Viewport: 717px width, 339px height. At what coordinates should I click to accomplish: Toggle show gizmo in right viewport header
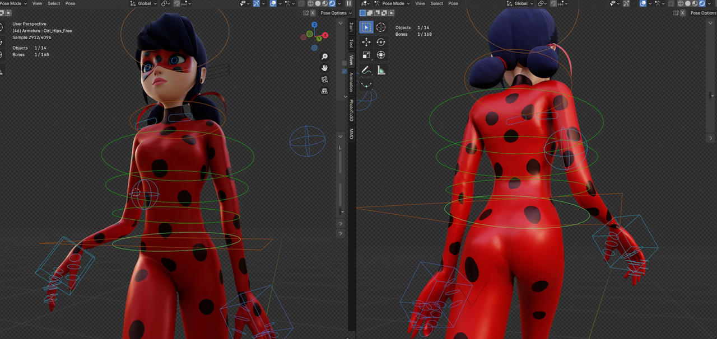(x=626, y=3)
